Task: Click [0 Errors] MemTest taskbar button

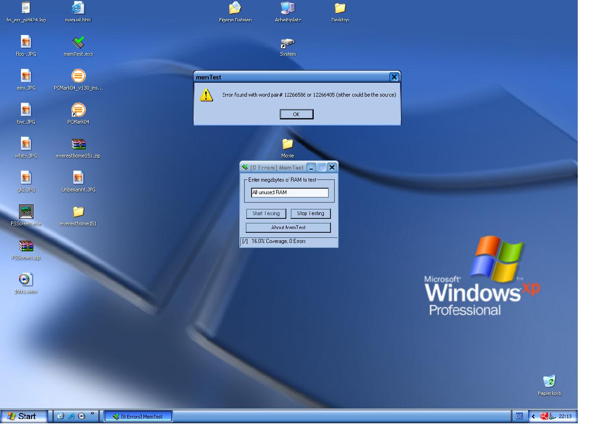Action: 138,416
